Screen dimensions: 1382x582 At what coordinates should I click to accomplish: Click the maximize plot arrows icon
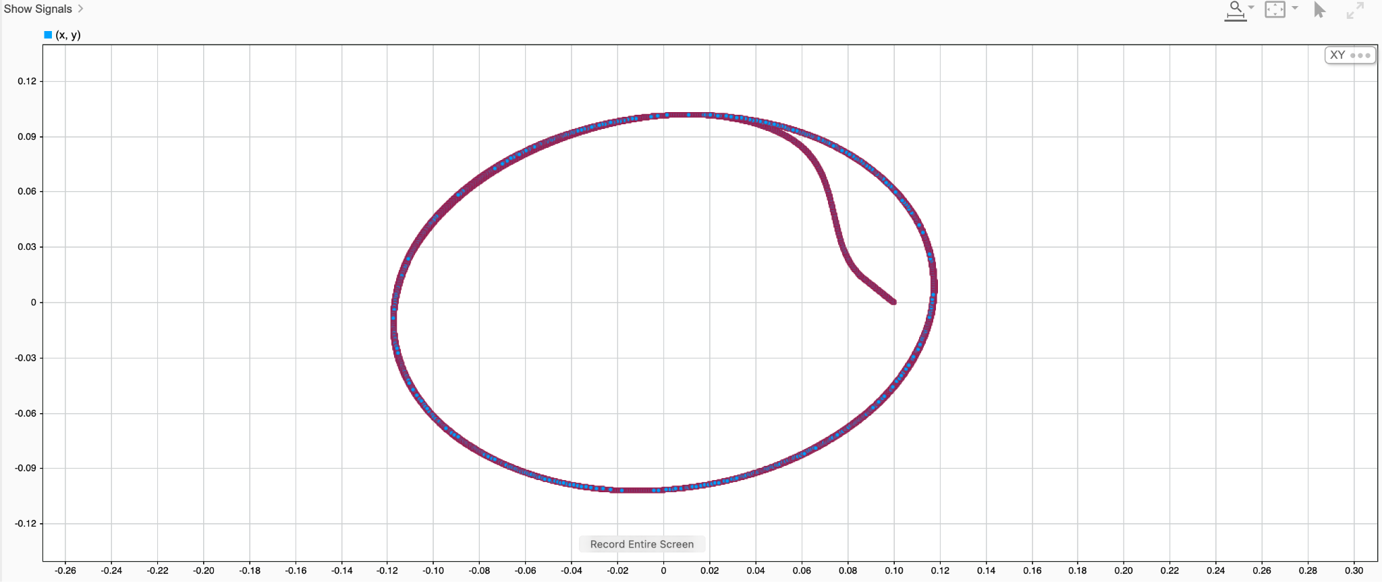tap(1355, 10)
